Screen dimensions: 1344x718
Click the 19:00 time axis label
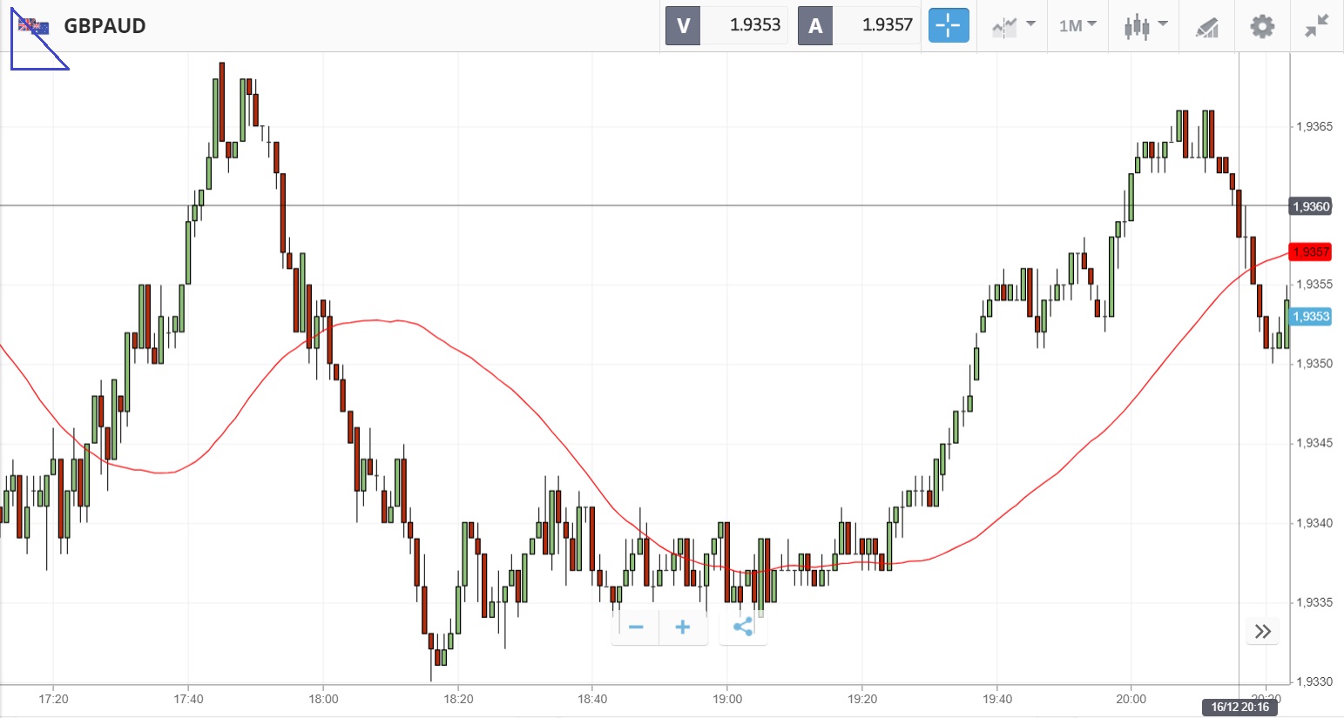point(727,699)
